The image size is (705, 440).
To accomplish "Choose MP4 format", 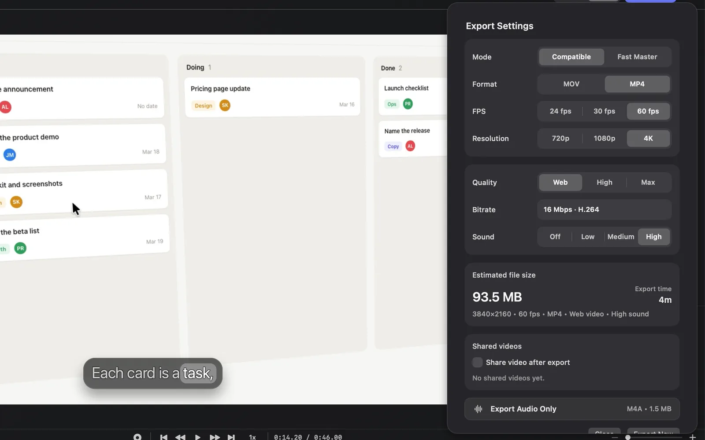I will click(637, 84).
